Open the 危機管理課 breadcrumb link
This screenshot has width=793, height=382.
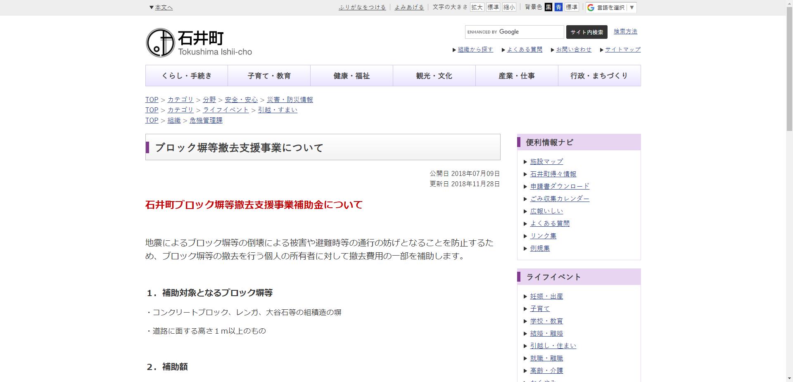[x=206, y=120]
